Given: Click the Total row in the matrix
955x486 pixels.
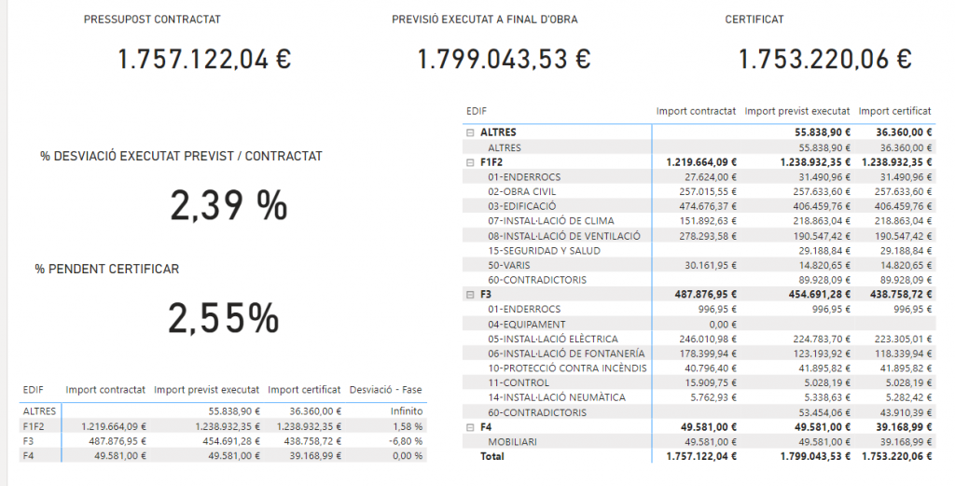Looking at the screenshot, I should pyautogui.click(x=491, y=457).
